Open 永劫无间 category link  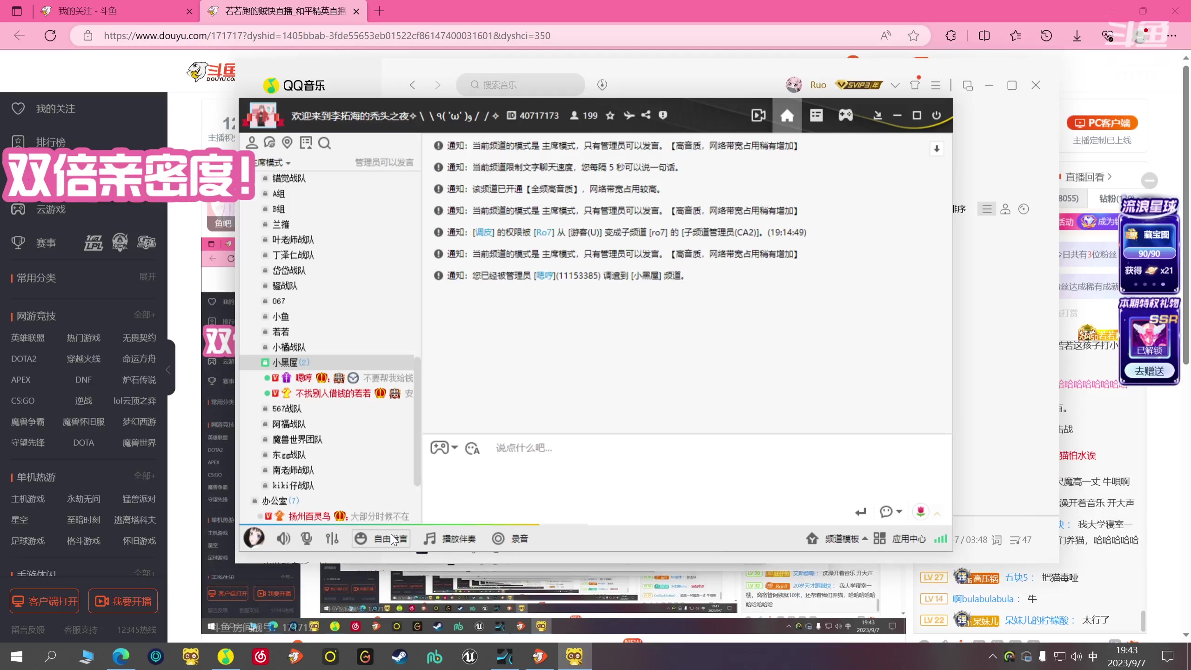(x=83, y=499)
